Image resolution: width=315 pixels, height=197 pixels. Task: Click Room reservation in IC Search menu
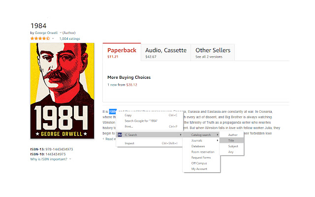pyautogui.click(x=203, y=152)
